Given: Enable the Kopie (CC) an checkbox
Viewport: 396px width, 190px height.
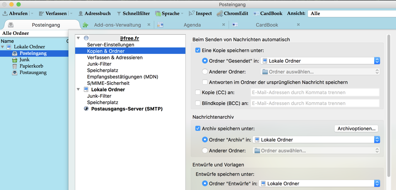Looking at the screenshot, I should click(198, 92).
